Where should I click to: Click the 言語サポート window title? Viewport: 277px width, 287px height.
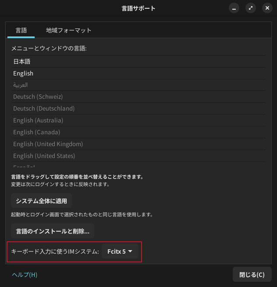[138, 8]
